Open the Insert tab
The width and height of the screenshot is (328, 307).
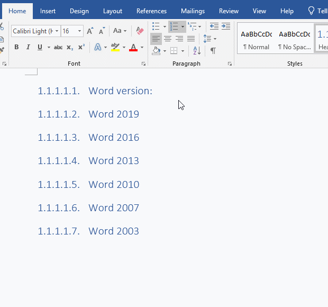(48, 11)
